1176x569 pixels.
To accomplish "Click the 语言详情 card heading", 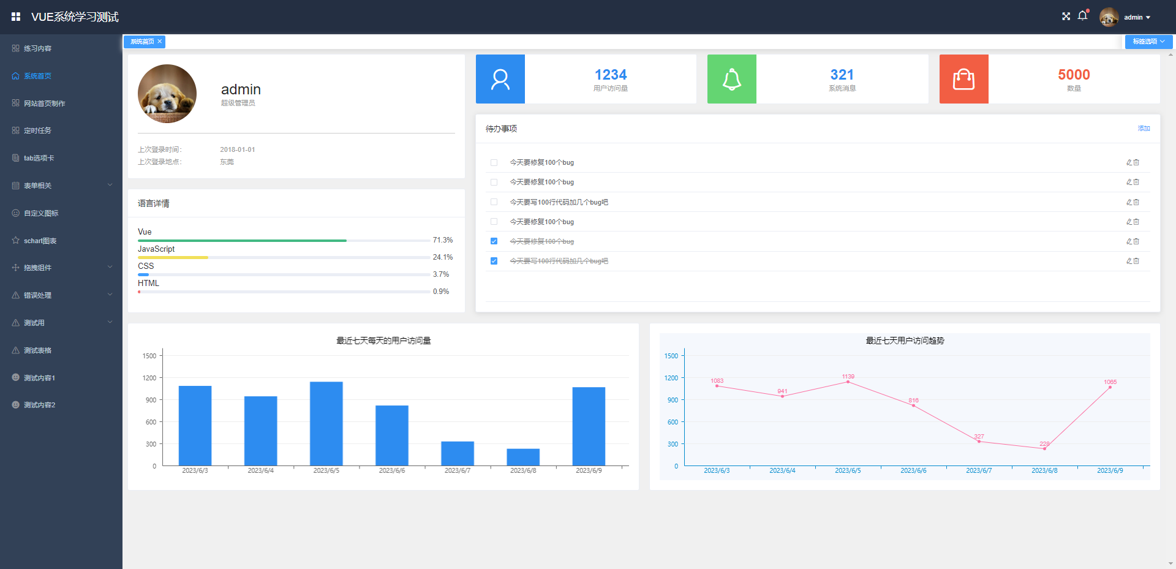I will point(154,203).
